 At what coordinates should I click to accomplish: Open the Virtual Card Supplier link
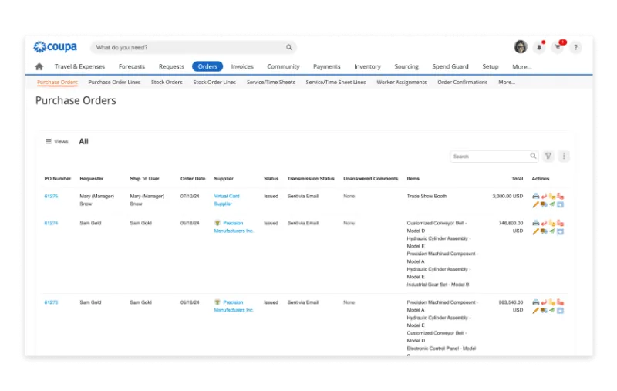pos(227,200)
